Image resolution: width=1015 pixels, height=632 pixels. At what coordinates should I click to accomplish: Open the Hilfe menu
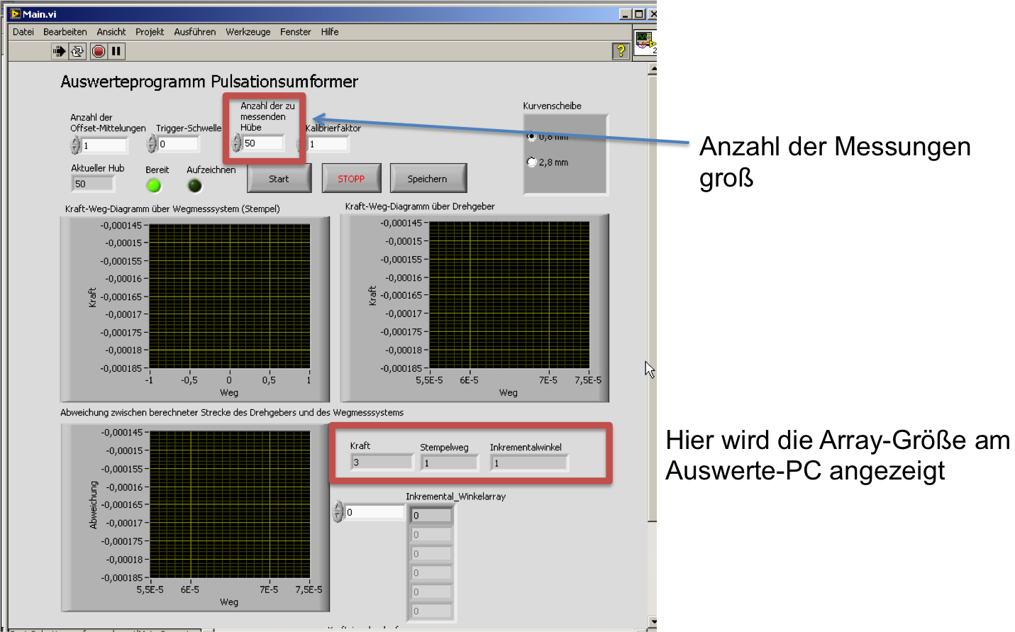(330, 32)
